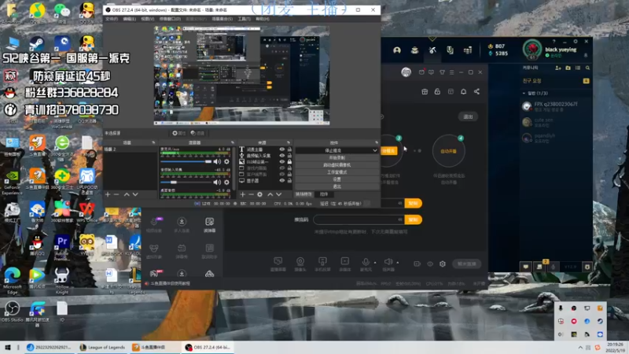Mute the second mixer channel speaker icon
Screen dimensions: 629x354
pyautogui.click(x=217, y=183)
